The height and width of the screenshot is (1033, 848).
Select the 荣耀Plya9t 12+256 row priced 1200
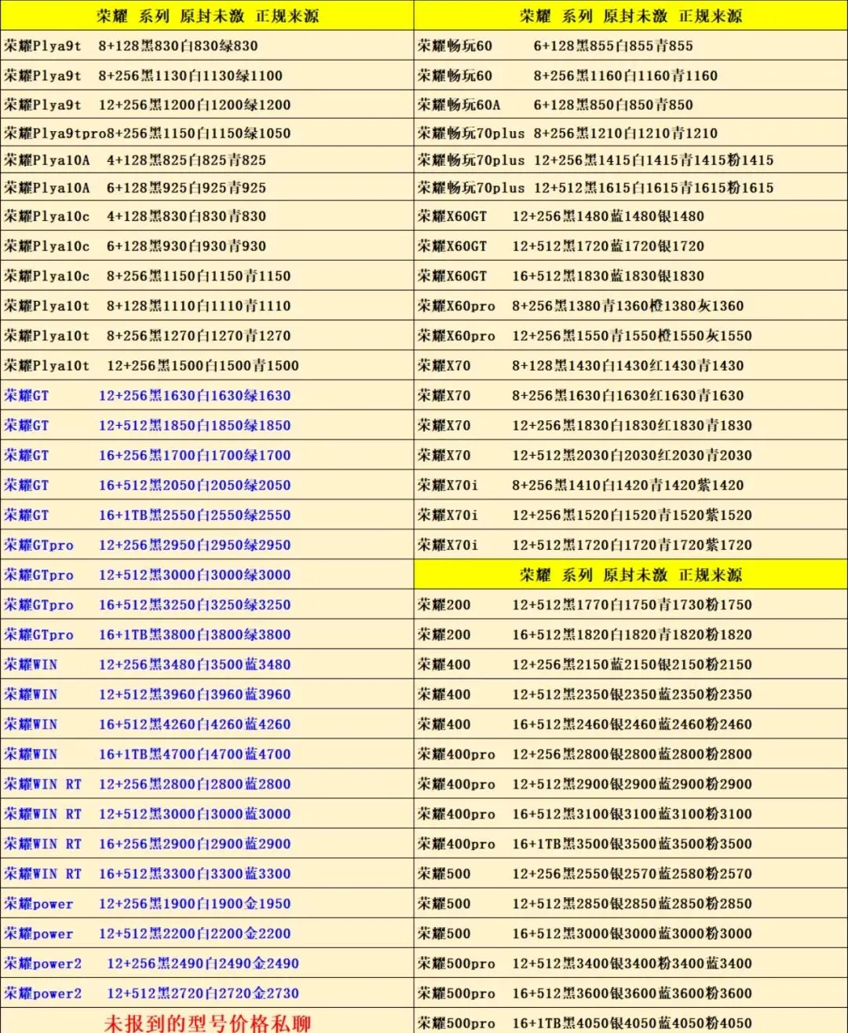pos(207,104)
